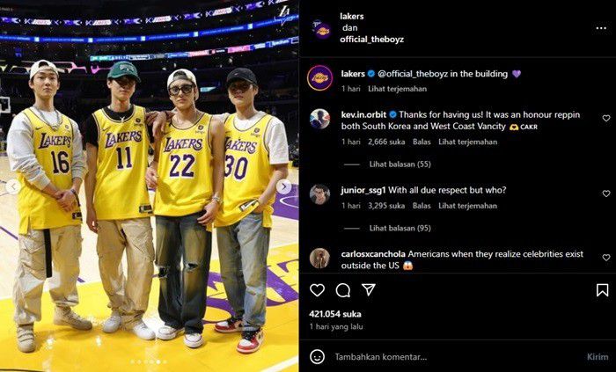This screenshot has width=616, height=372.
Task: Share the post with the paper plane icon
Action: [x=369, y=290]
